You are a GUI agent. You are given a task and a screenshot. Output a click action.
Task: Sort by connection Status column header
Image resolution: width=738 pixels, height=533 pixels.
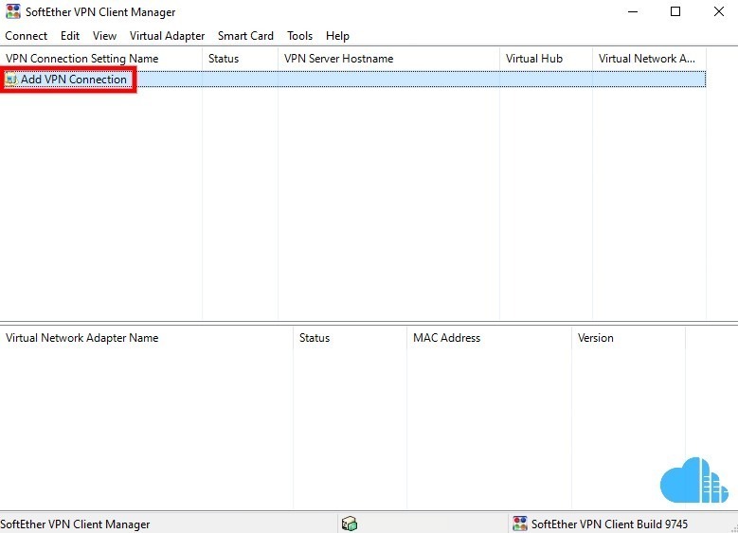240,59
